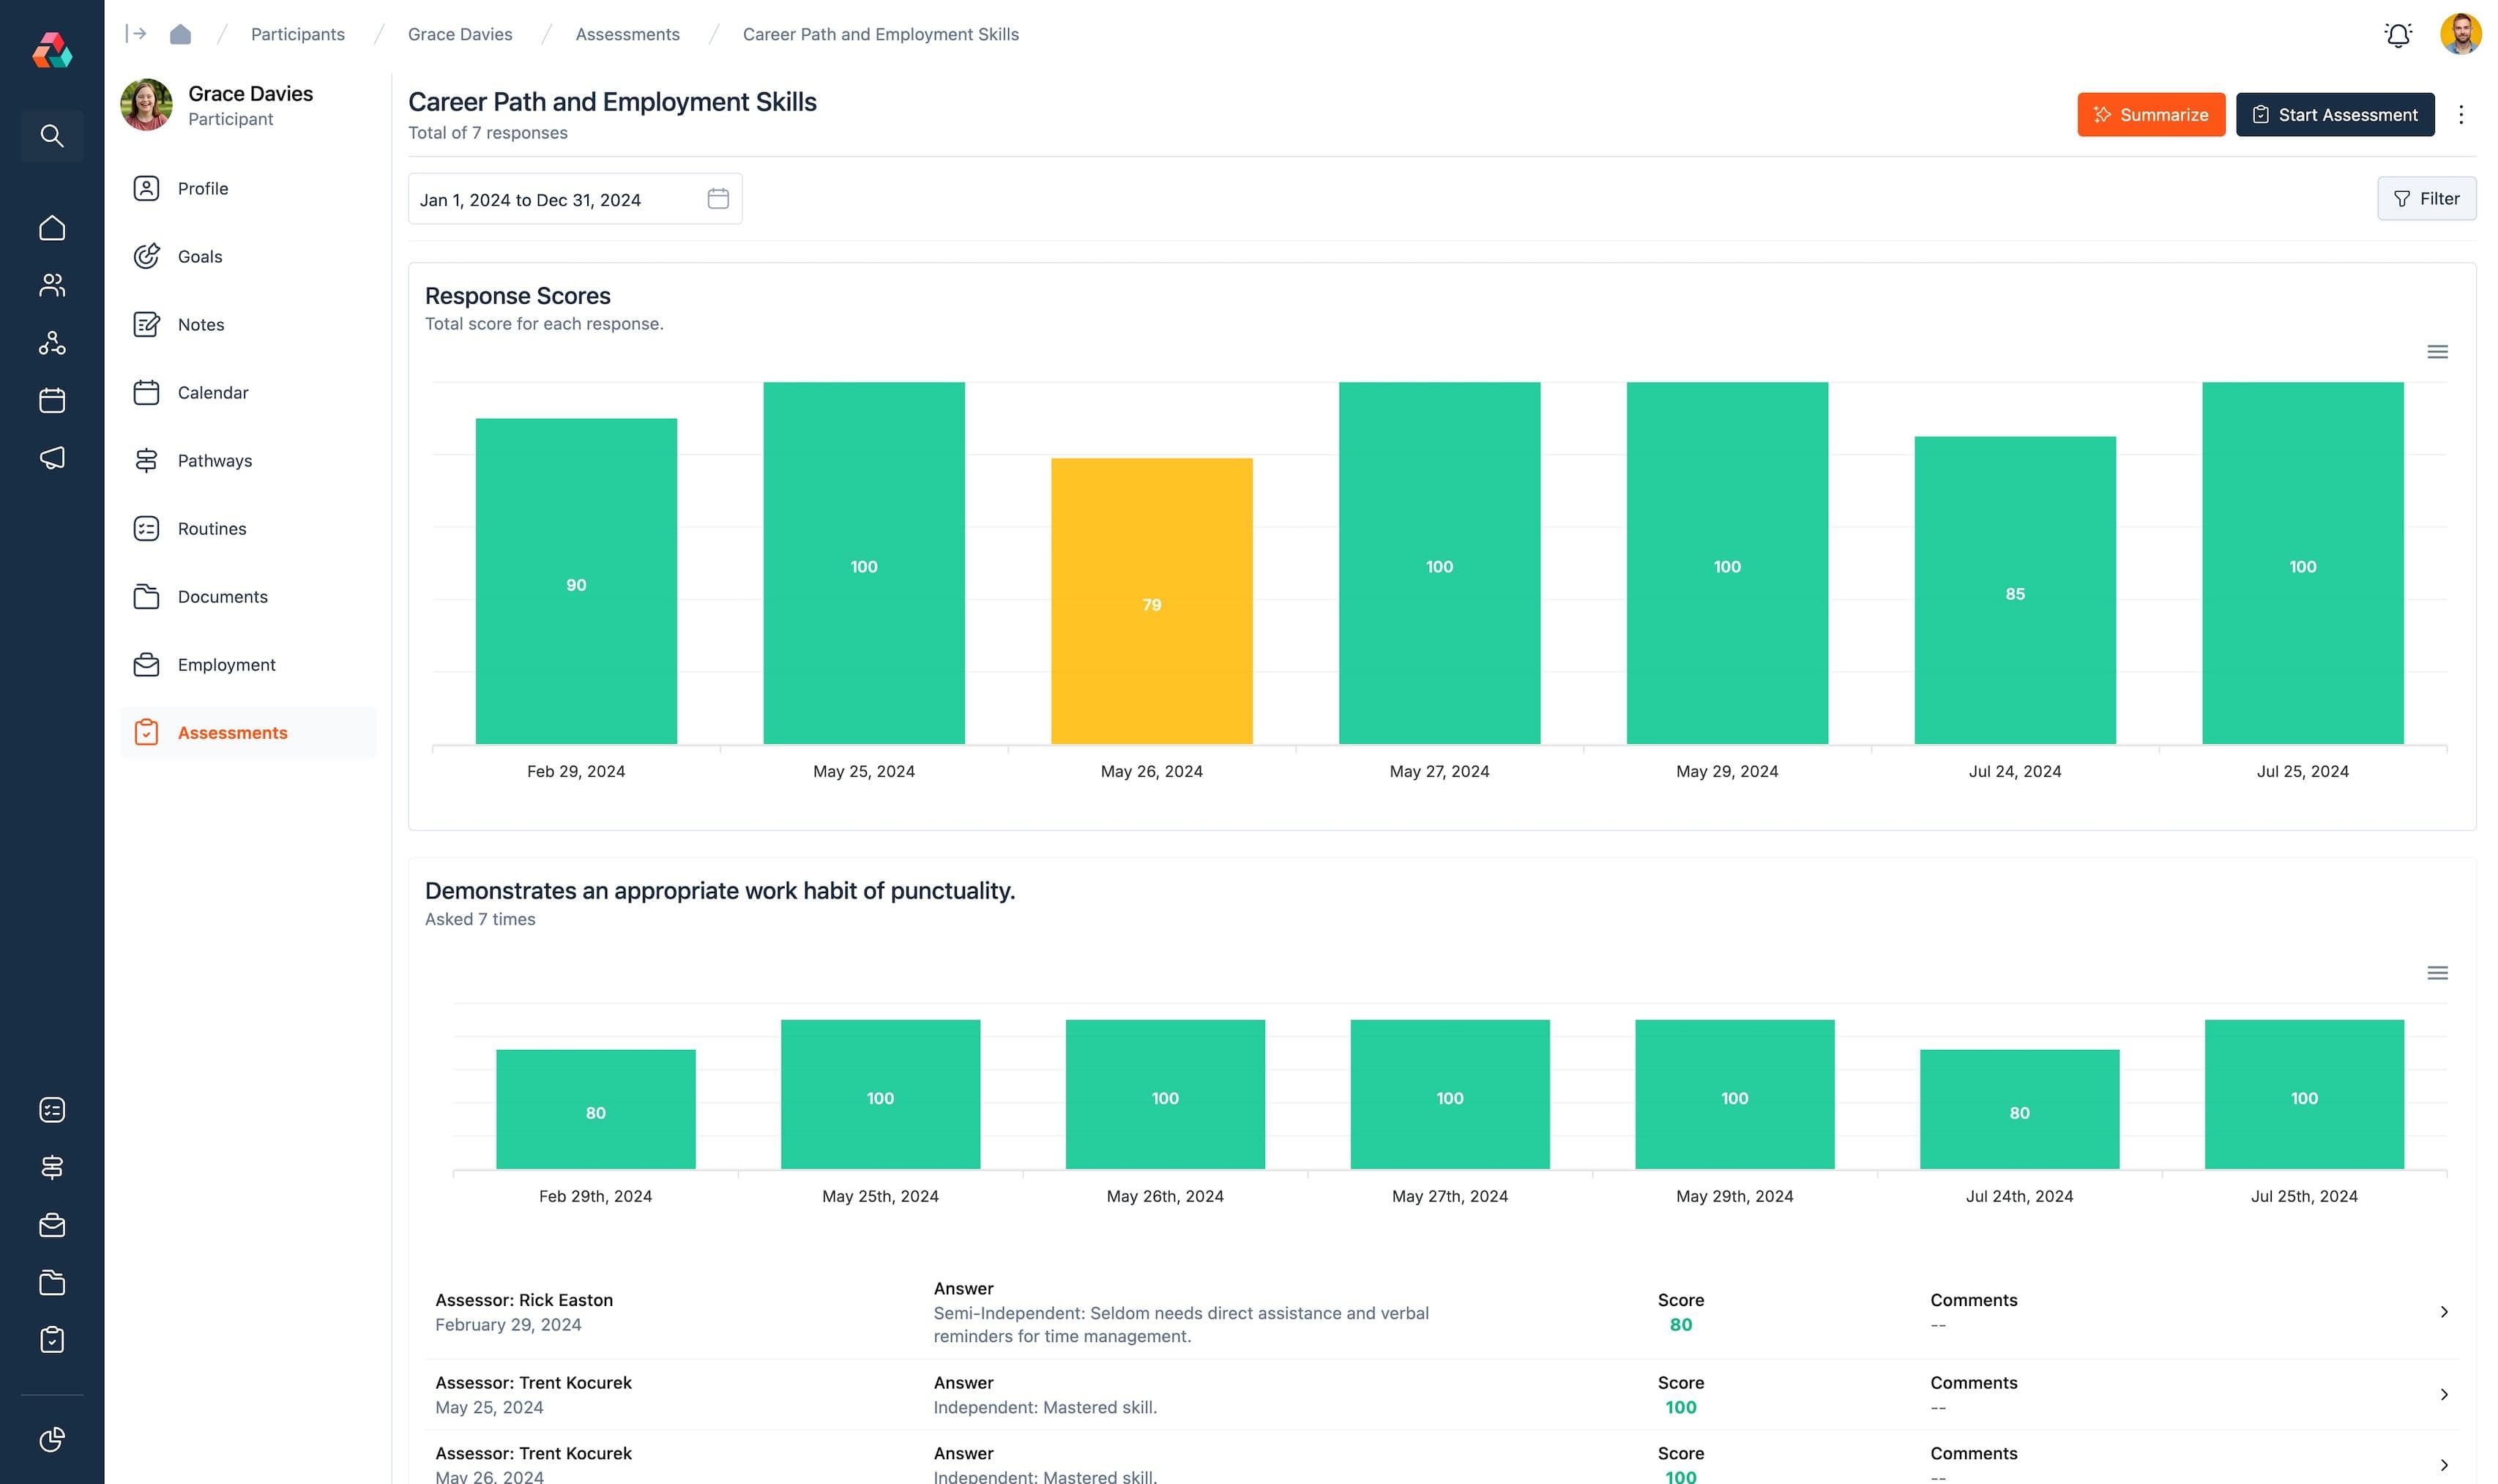Image resolution: width=2498 pixels, height=1484 pixels.
Task: Open the hamburger menu on Response Scores chart
Action: 2436,352
